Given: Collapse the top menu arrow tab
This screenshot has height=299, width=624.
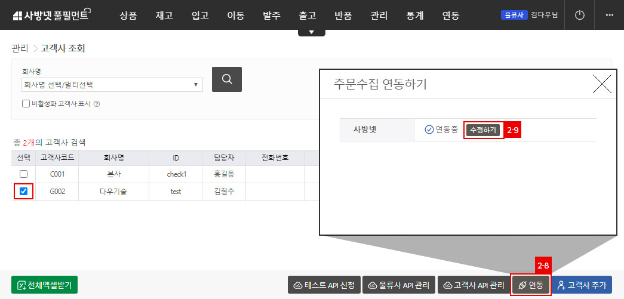Looking at the screenshot, I should pos(312,33).
